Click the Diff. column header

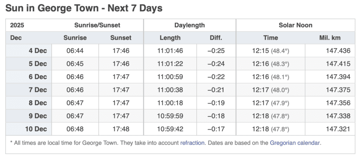tap(216, 38)
